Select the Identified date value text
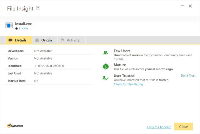The width and height of the screenshot is (200, 134). tap(49, 66)
